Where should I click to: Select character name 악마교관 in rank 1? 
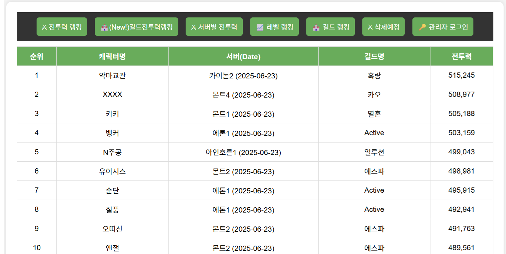pos(112,76)
